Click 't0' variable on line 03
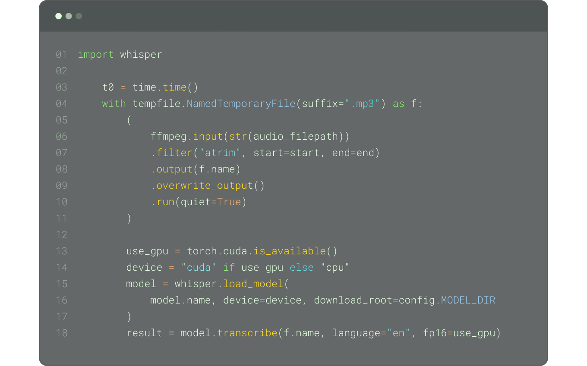This screenshot has width=587, height=366. (x=108, y=88)
